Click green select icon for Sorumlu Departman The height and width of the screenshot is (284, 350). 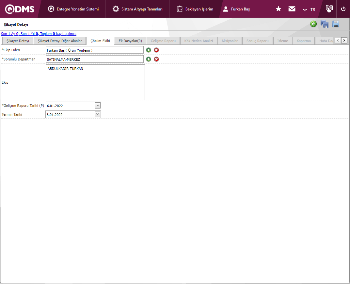coord(149,59)
